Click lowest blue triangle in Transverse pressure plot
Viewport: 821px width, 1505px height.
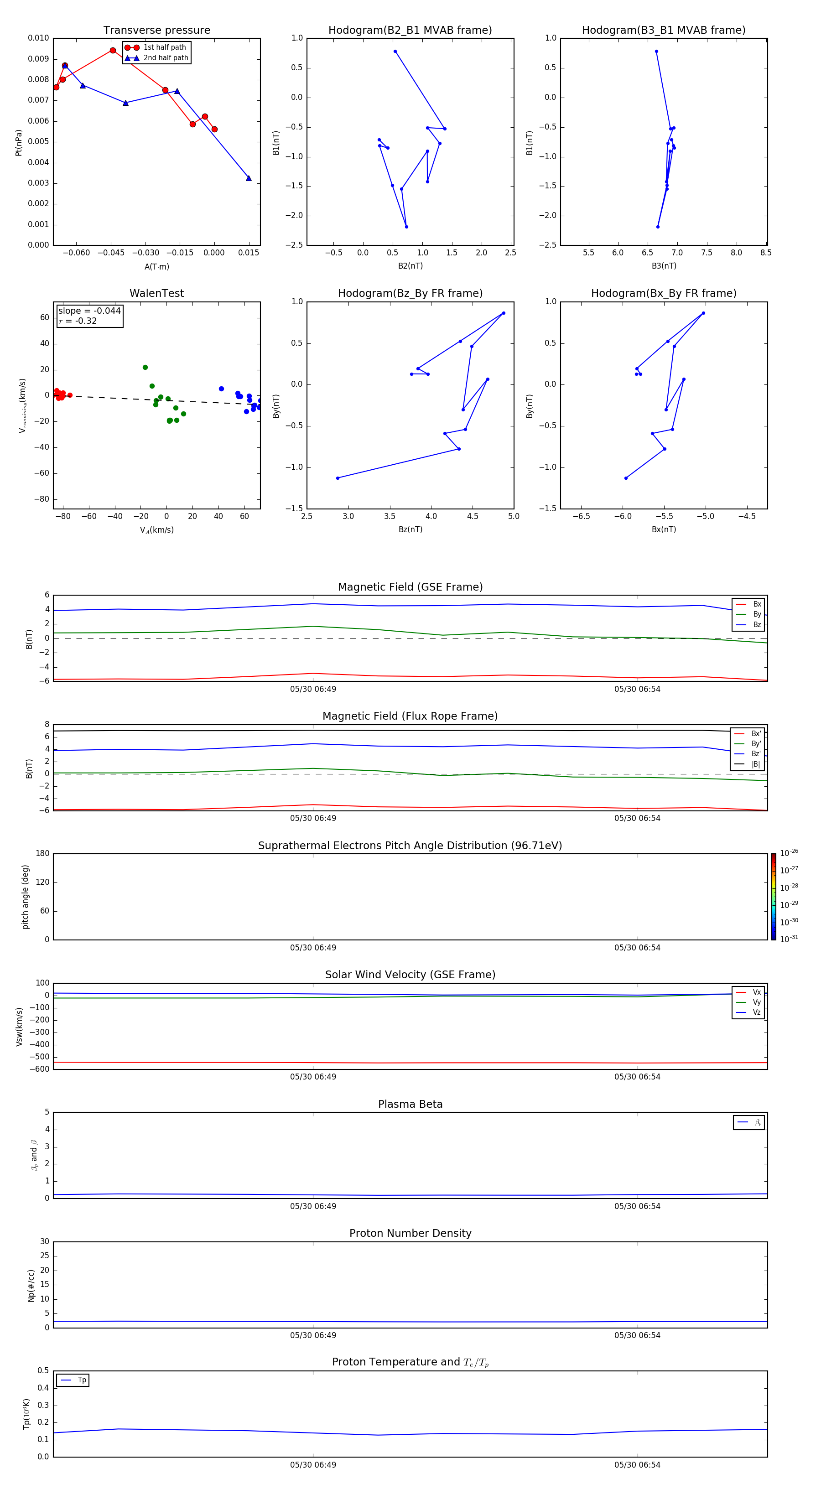click(x=249, y=178)
